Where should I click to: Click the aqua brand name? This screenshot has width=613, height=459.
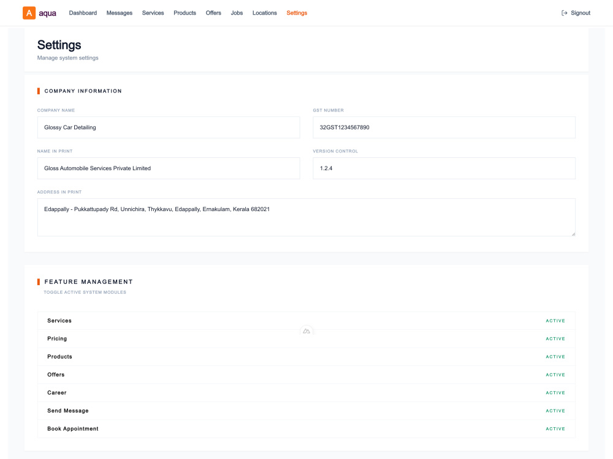pyautogui.click(x=47, y=13)
